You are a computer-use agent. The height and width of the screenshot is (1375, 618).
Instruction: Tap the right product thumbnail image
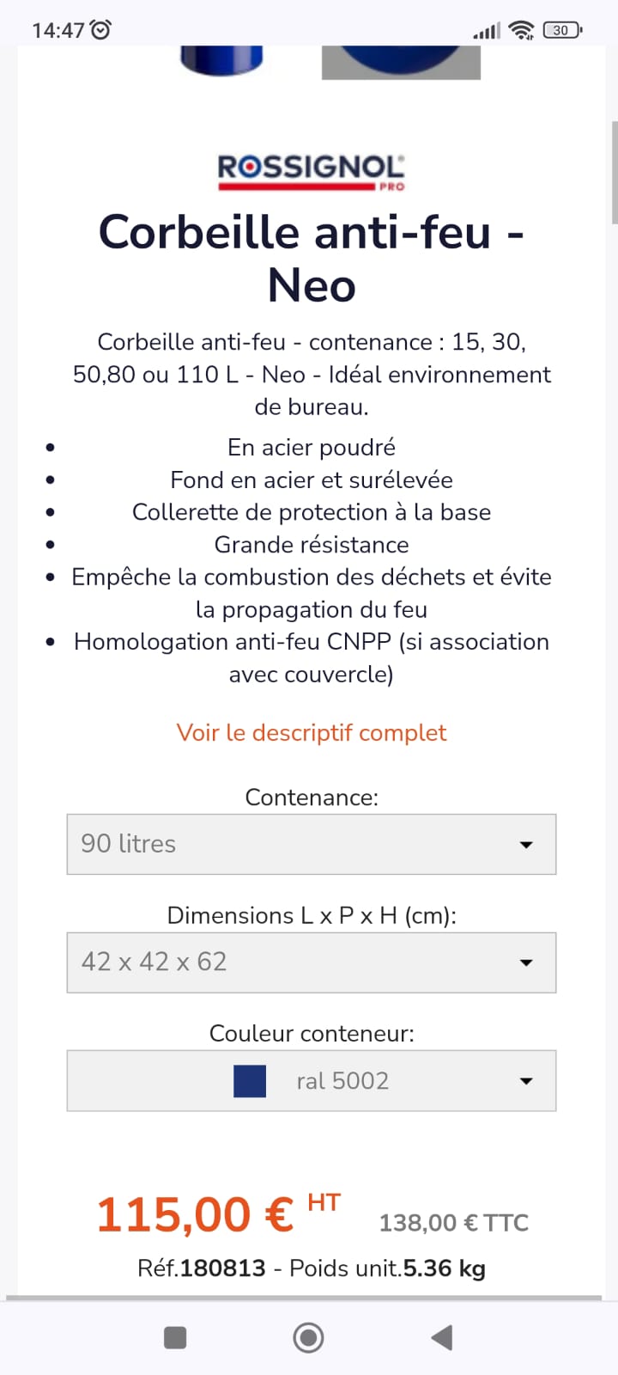click(401, 62)
